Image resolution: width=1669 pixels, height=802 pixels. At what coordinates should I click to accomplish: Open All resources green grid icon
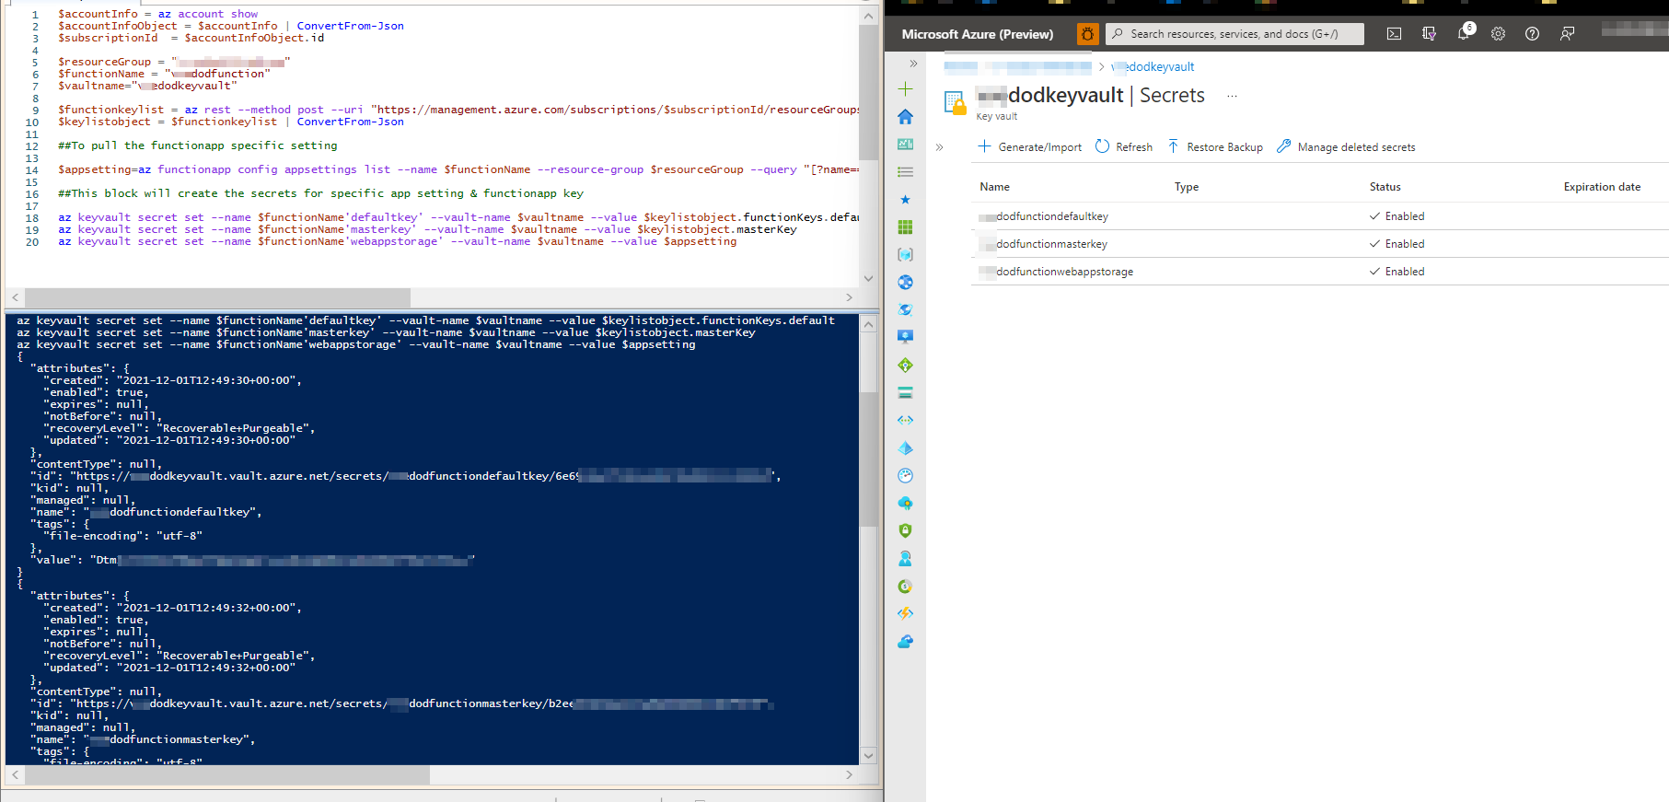(x=905, y=227)
